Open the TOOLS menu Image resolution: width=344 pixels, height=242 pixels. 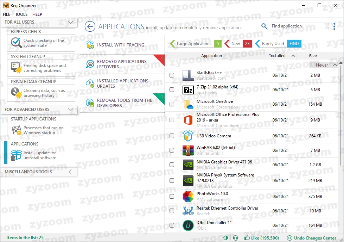21,14
